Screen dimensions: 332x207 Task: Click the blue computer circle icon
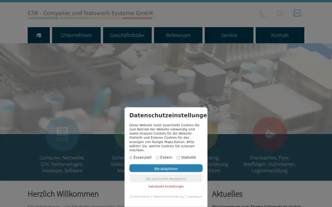63,134
